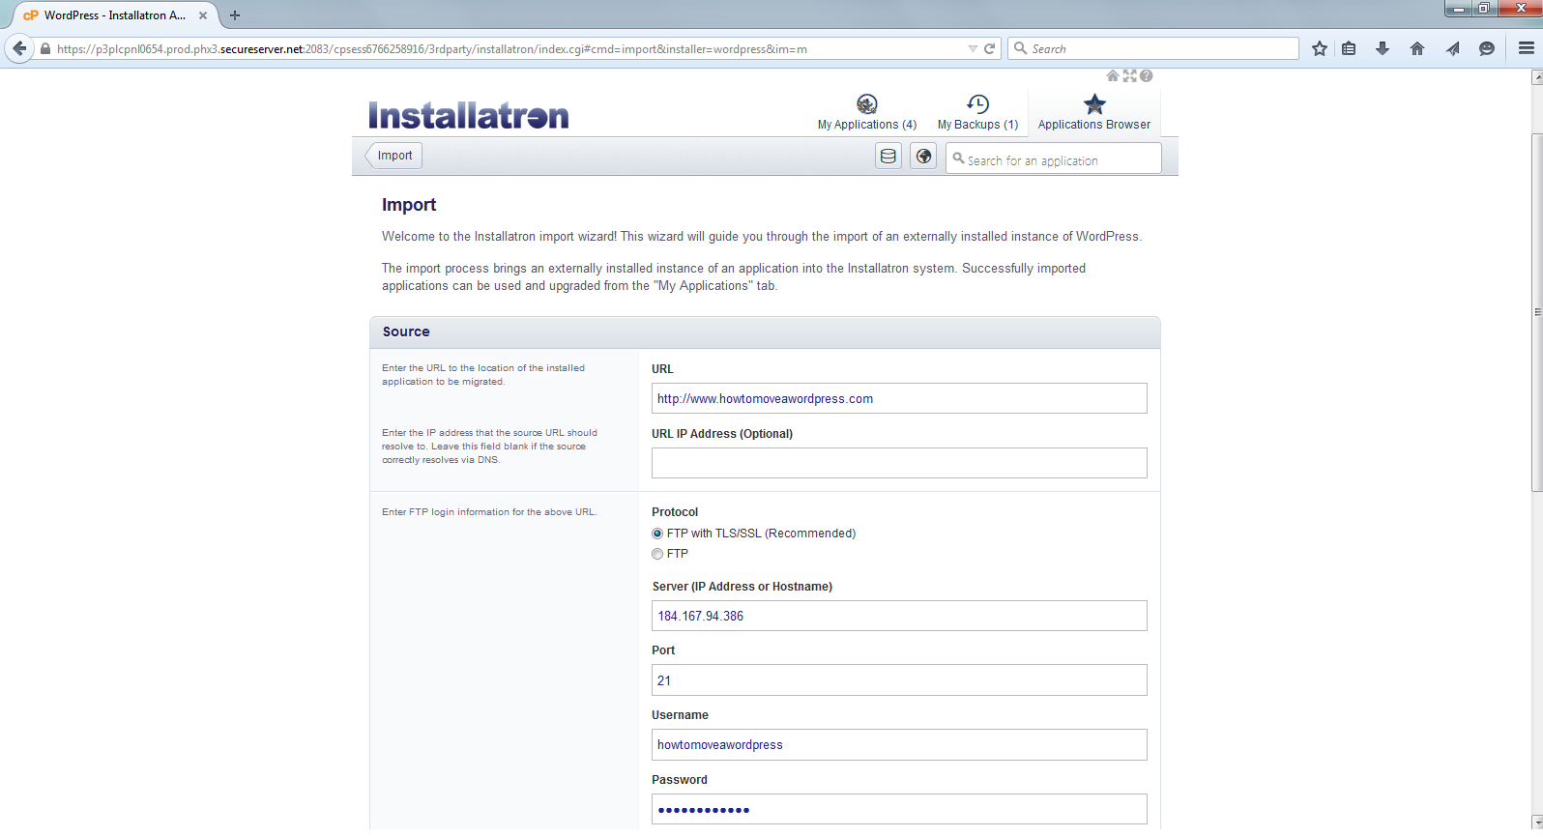Click the Username field
This screenshot has height=837, width=1543.
[899, 744]
